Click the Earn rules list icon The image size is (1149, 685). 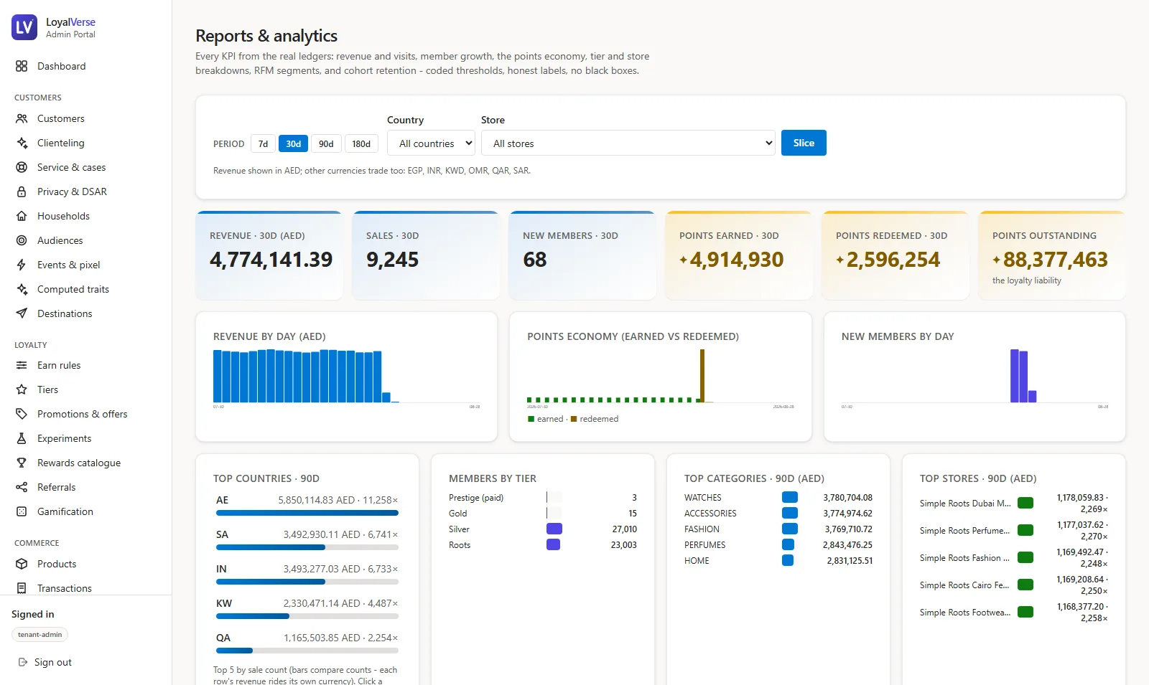22,365
